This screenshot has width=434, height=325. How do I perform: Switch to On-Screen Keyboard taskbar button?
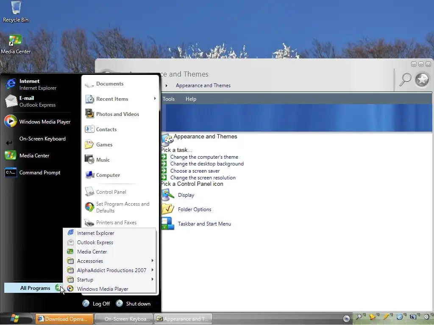click(x=124, y=319)
